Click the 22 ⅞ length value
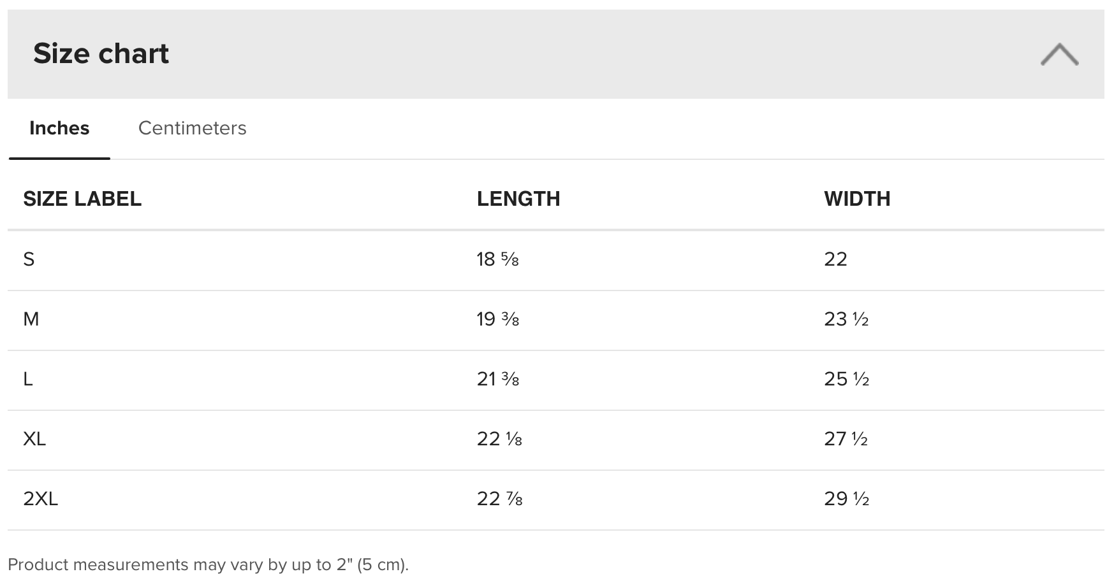Viewport: 1107px width, 581px height. tap(499, 499)
